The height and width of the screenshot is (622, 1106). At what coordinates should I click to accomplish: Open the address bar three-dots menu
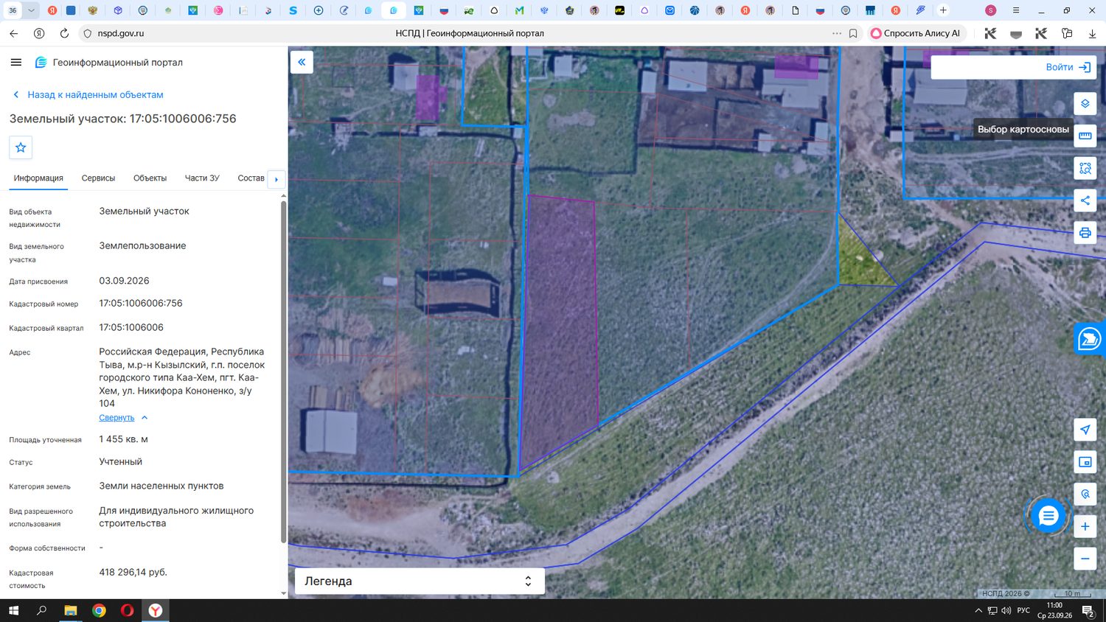(x=836, y=33)
